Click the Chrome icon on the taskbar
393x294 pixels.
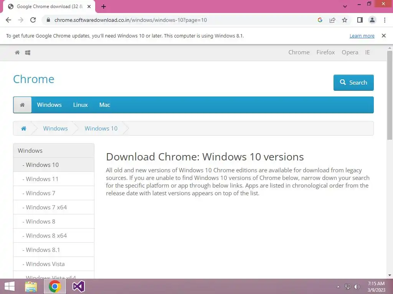pyautogui.click(x=55, y=286)
